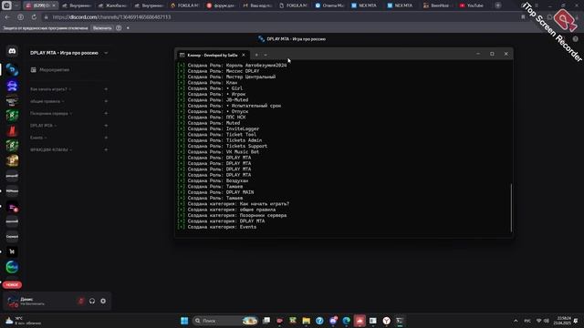
Task: Open the weather widget on taskbar
Action: (x=23, y=321)
